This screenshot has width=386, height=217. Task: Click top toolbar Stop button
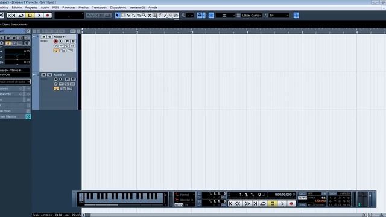(x=30, y=16)
